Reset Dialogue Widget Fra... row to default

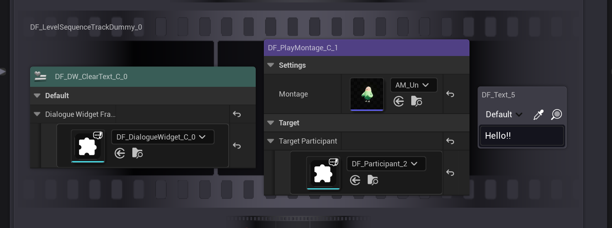point(237,114)
